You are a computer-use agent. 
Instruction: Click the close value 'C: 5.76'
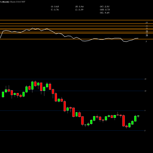click(55, 10)
